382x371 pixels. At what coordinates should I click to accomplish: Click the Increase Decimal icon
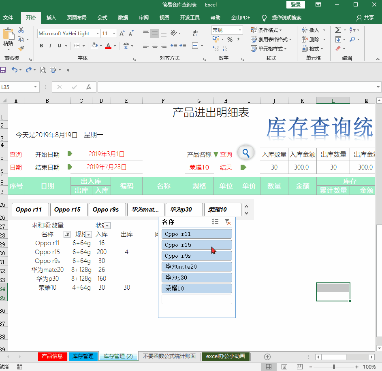[x=216, y=49]
